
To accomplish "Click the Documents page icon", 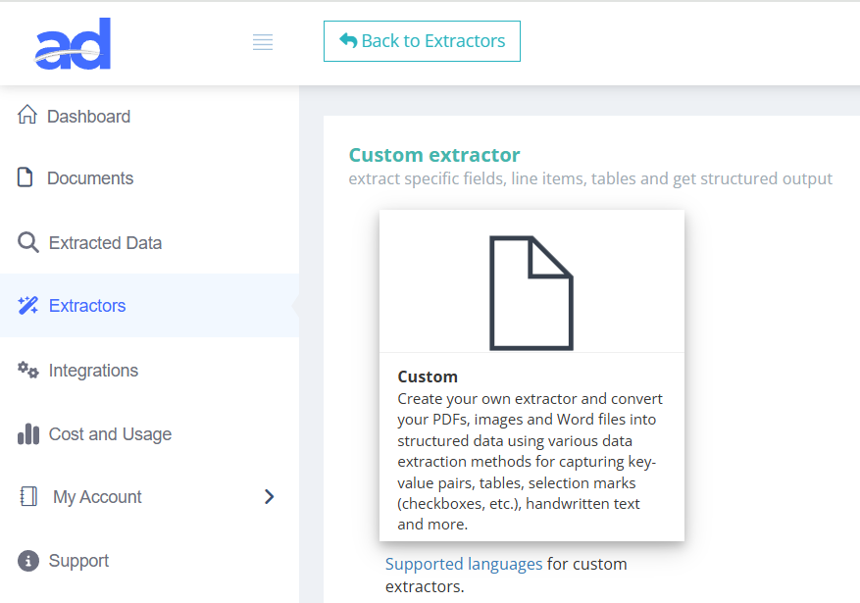I will [27, 177].
